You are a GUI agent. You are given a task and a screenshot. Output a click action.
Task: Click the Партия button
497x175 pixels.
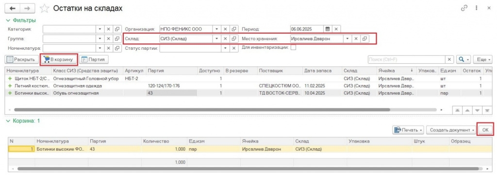click(x=94, y=59)
